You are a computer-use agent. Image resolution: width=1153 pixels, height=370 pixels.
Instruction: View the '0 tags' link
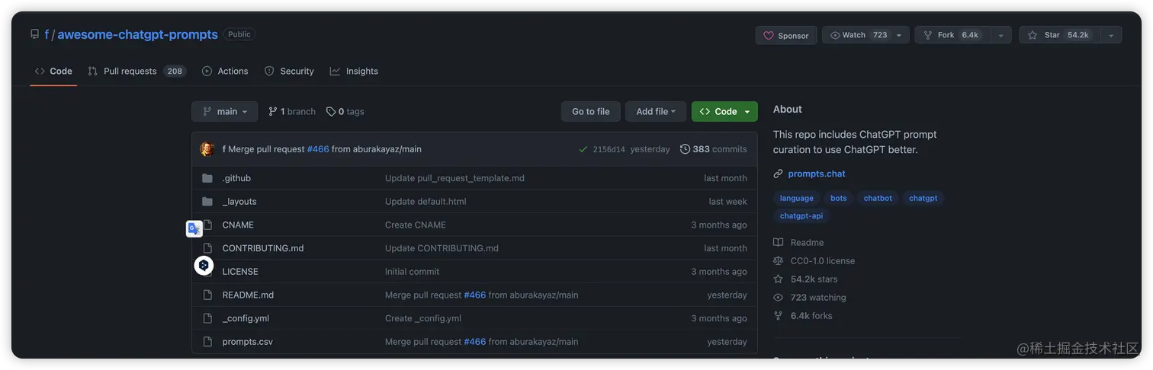point(345,111)
